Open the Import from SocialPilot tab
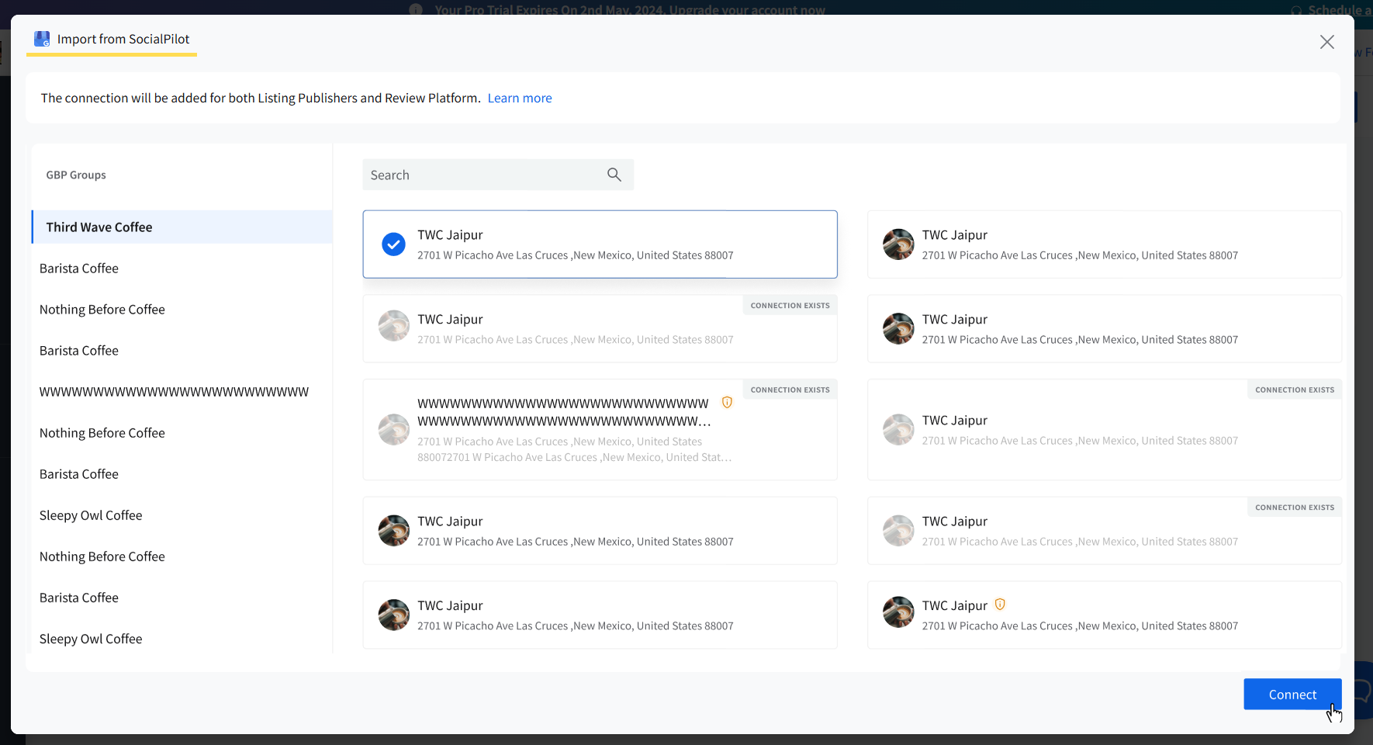 click(x=112, y=40)
